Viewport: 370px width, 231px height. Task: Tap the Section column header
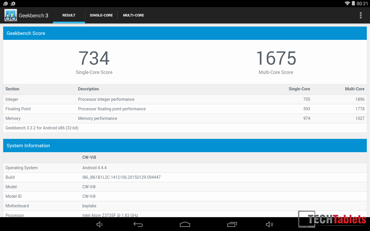tap(12, 89)
